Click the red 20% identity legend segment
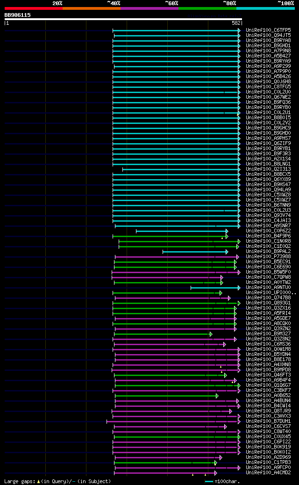 click(x=33, y=8)
